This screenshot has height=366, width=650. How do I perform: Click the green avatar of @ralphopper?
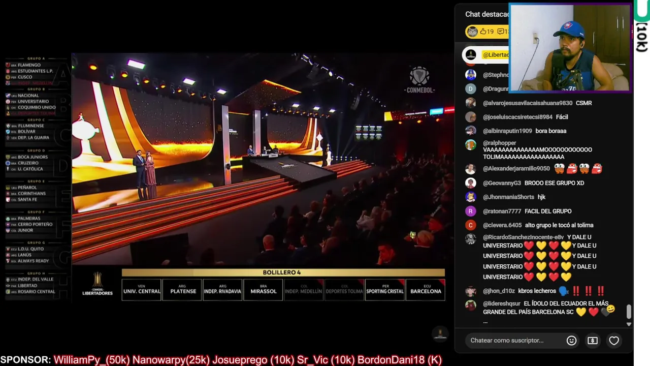(471, 144)
